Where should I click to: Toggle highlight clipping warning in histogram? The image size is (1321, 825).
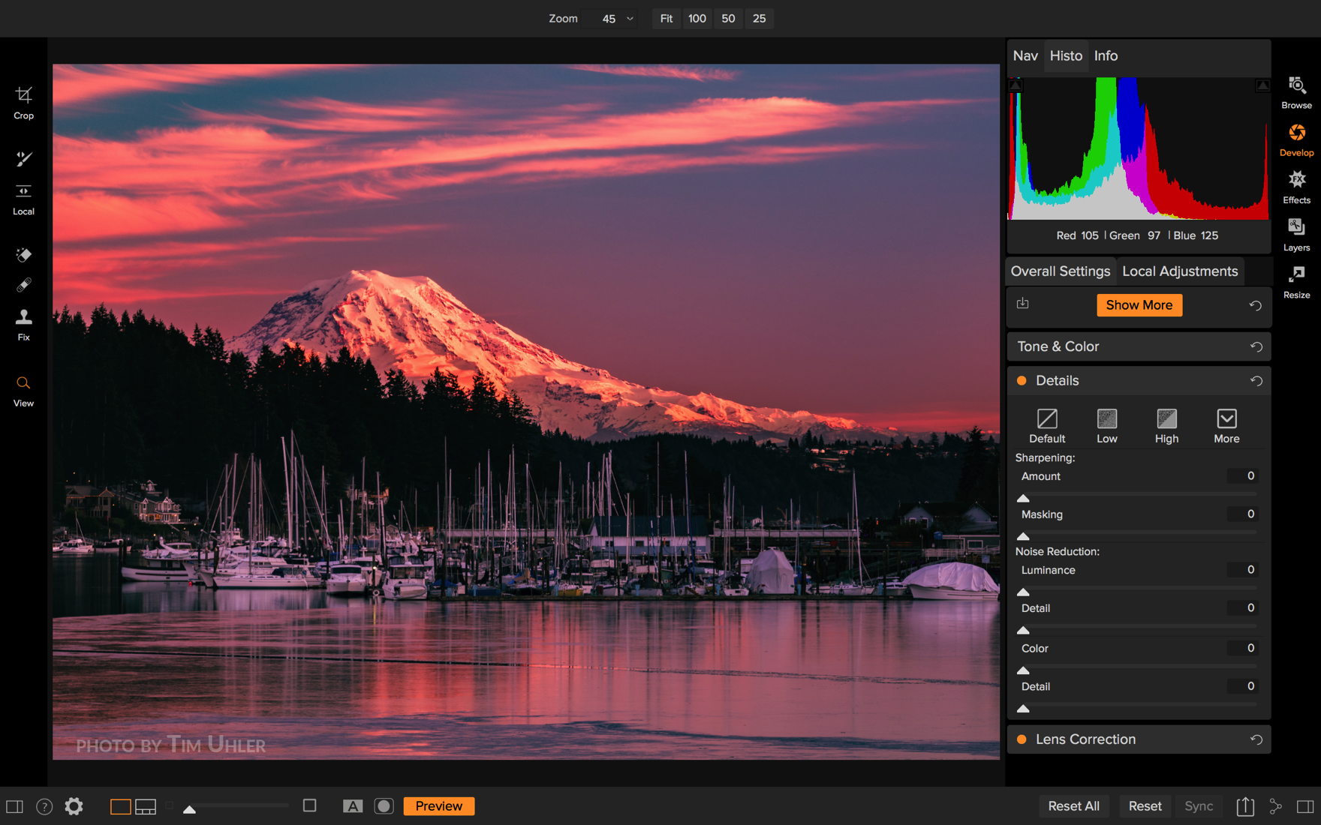1262,85
